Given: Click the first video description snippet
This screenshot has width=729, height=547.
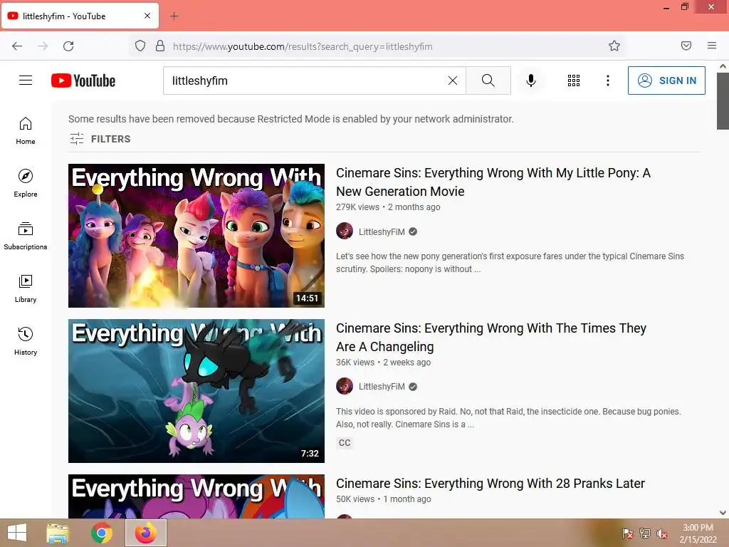Looking at the screenshot, I should (510, 262).
